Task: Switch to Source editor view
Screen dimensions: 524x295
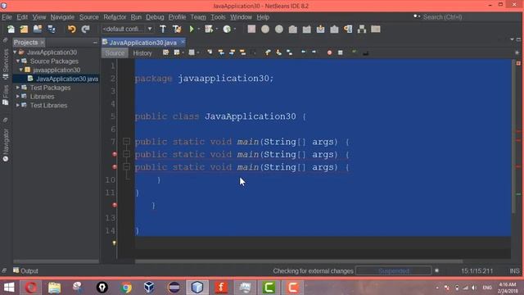Action: [115, 52]
